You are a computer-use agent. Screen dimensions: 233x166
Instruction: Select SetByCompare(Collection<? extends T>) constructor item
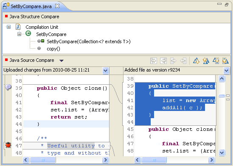coord(89,41)
